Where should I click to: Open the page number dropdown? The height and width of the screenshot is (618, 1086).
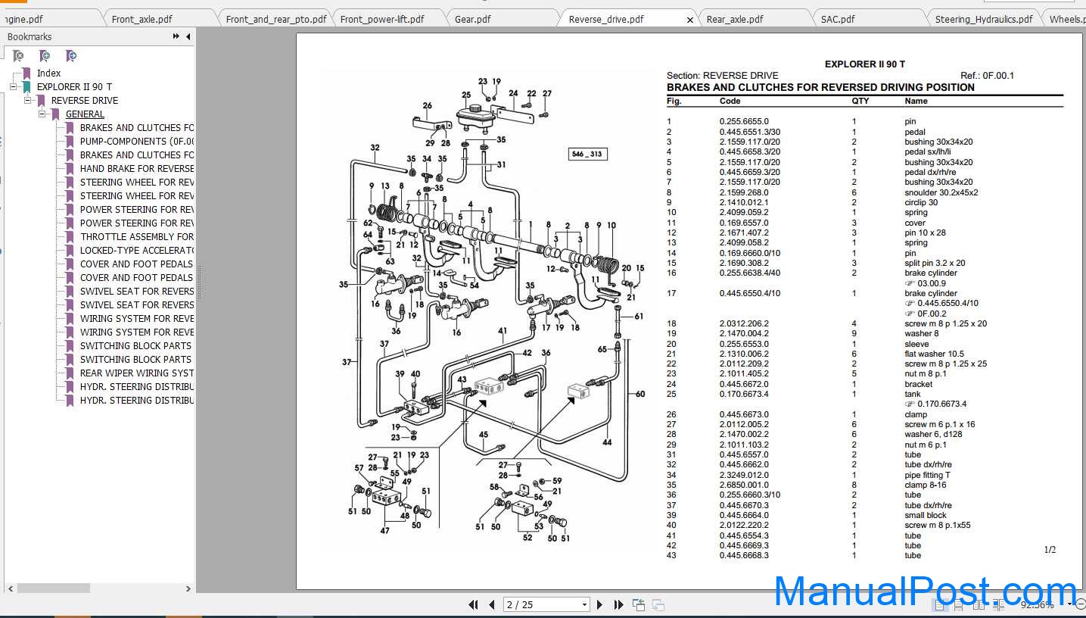pos(584,604)
